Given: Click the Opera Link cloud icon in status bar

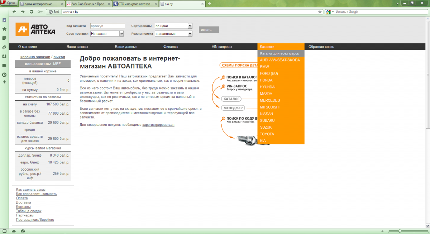Looking at the screenshot, I should pos(14,231).
